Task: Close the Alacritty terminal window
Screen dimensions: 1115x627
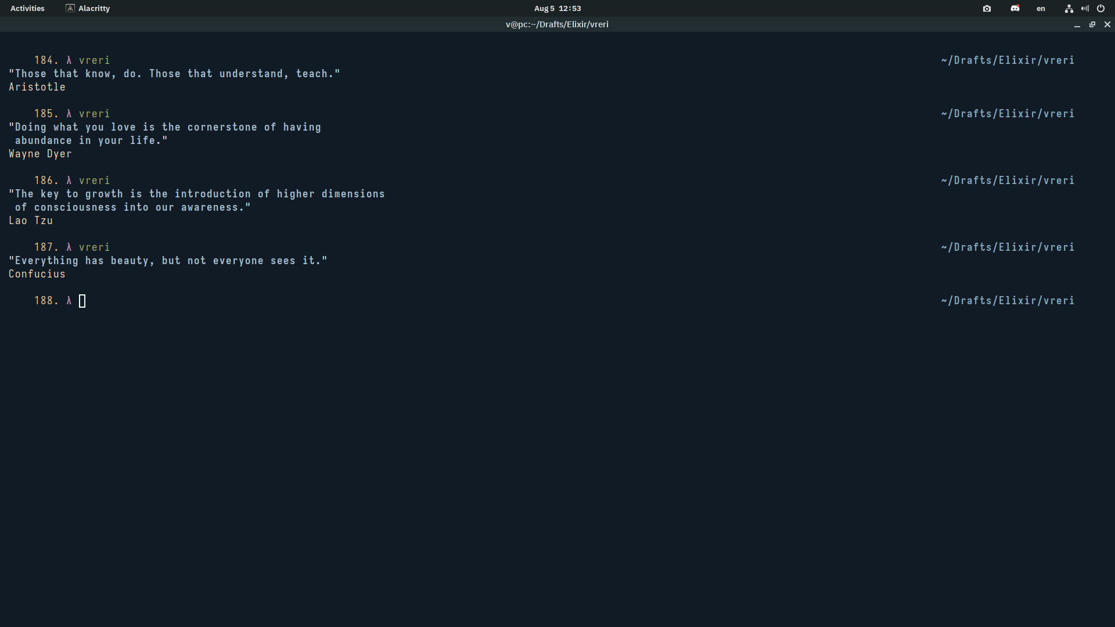Action: coord(1107,24)
